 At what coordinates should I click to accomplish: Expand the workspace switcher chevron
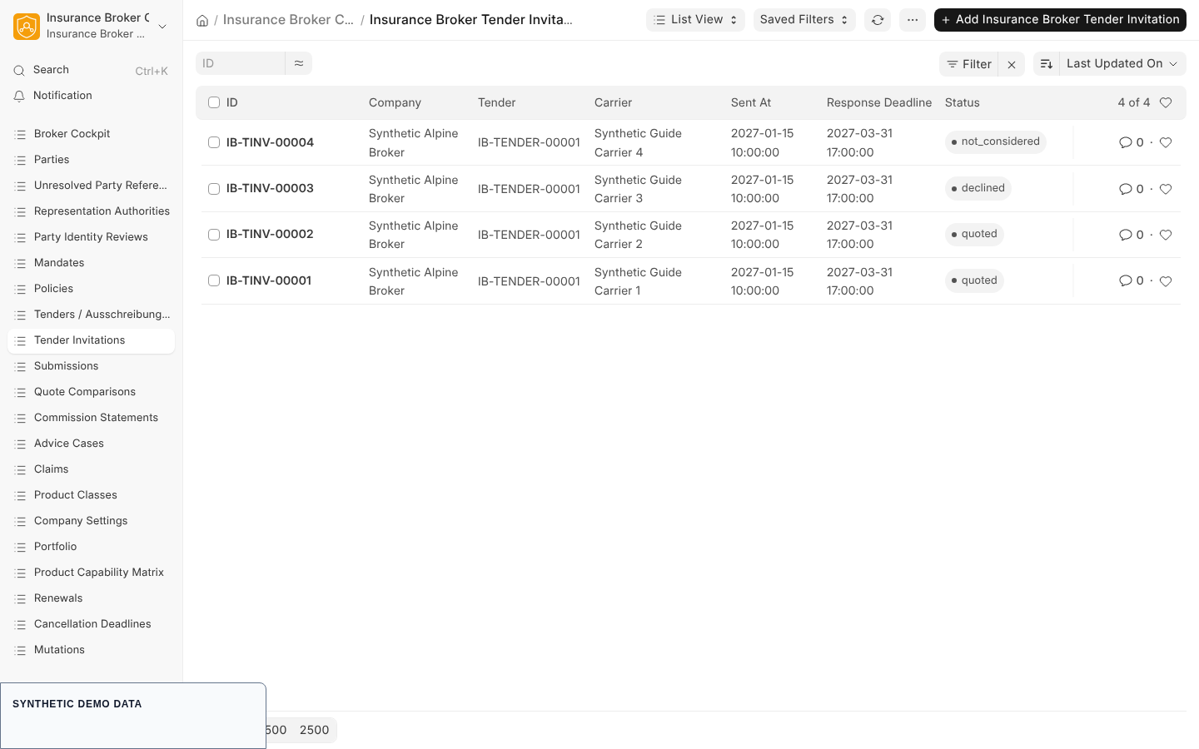click(x=162, y=26)
